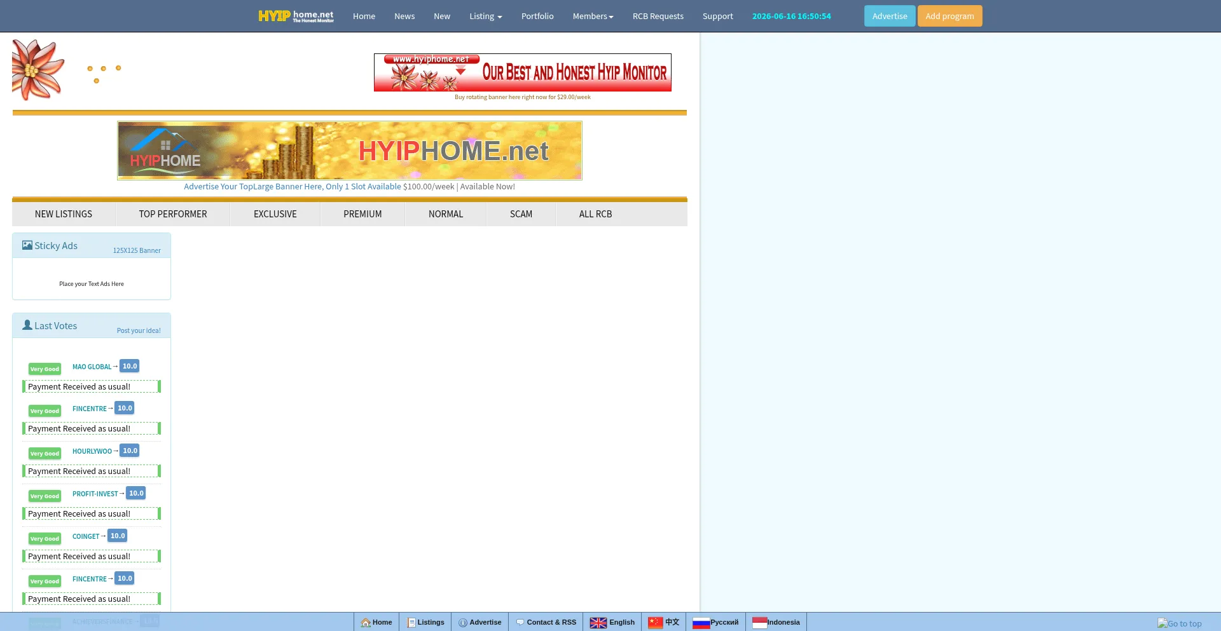This screenshot has height=631, width=1221.
Task: Click the blue Advertise button
Action: 890,16
